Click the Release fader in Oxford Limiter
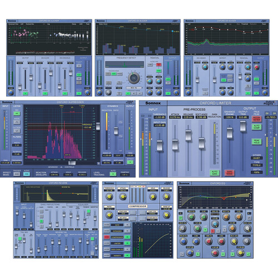Screen dimensions: 278x278 click(188, 136)
